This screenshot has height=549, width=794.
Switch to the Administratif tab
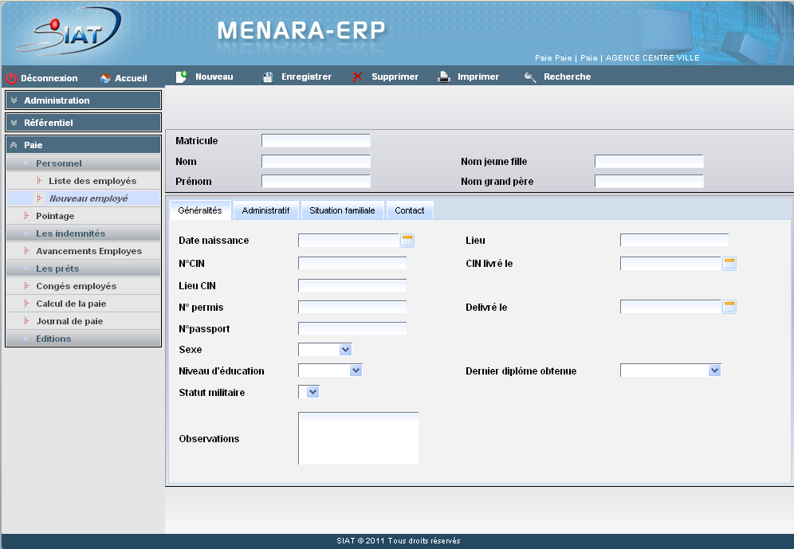click(x=265, y=210)
